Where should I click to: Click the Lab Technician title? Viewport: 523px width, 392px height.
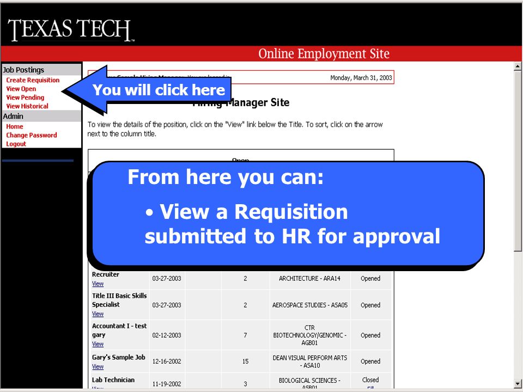pyautogui.click(x=113, y=379)
